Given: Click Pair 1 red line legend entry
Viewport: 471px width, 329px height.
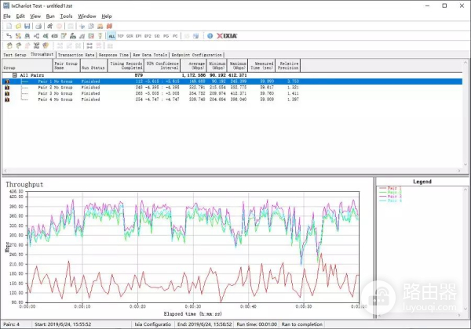Looking at the screenshot, I should point(395,189).
